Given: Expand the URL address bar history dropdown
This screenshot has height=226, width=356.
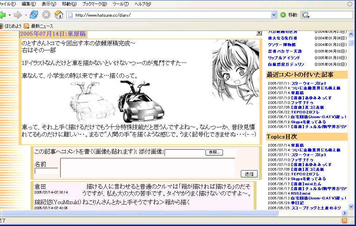Looking at the screenshot, I should point(274,15).
